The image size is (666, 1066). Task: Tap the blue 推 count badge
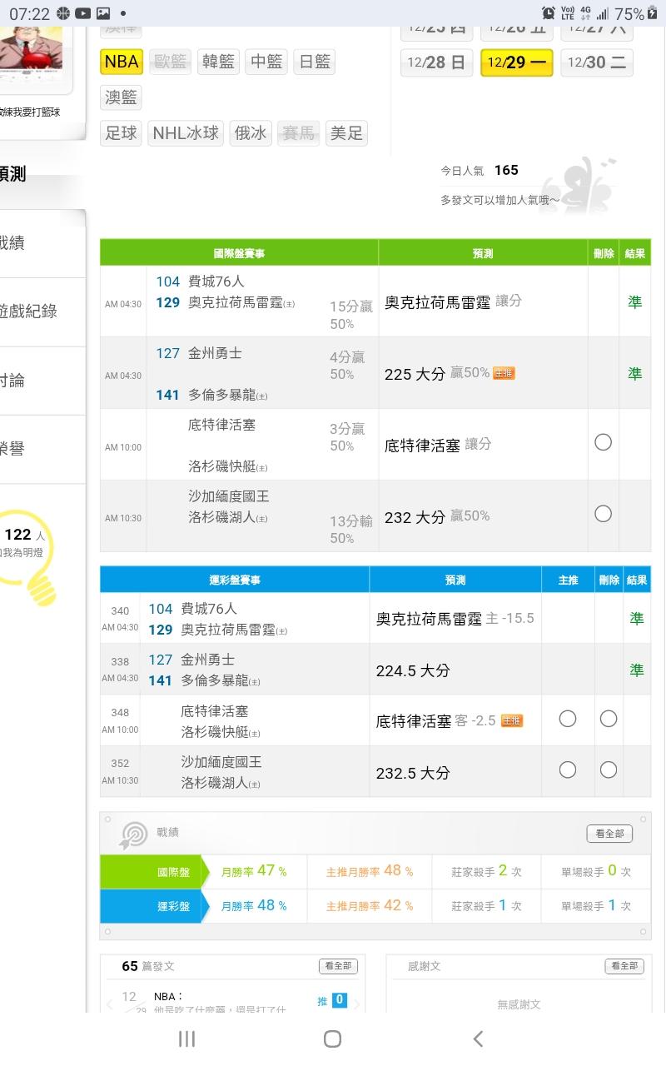click(339, 1000)
